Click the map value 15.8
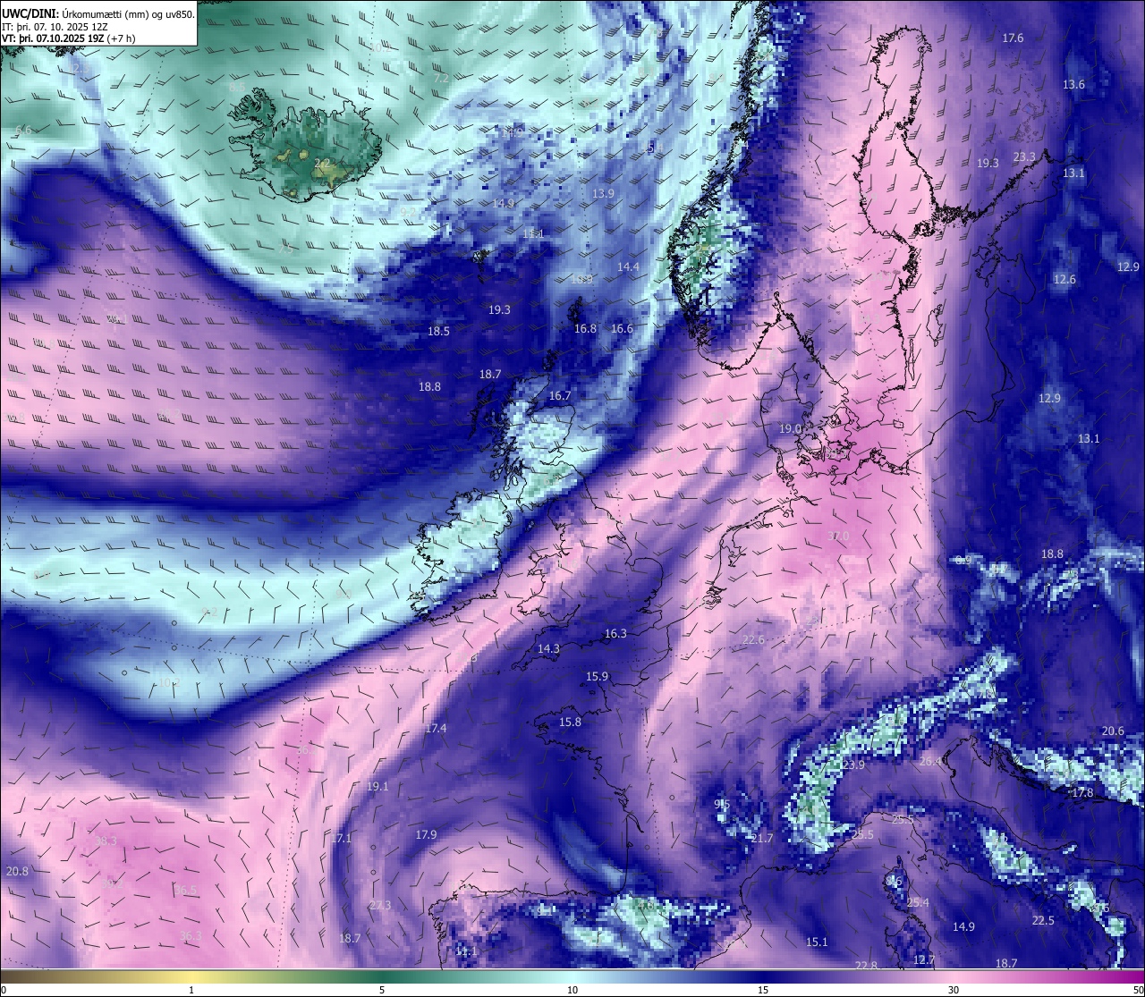The height and width of the screenshot is (997, 1145). (570, 722)
